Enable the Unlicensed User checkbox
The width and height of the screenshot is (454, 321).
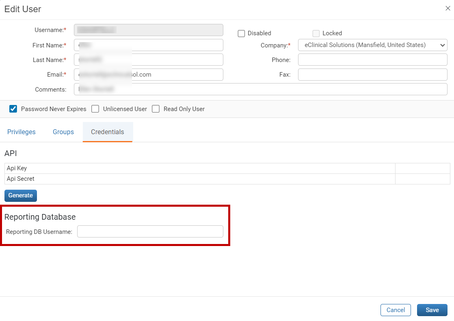pyautogui.click(x=95, y=109)
